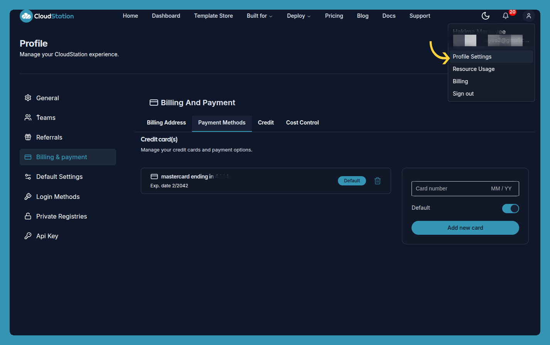Toggle the Default card switch
This screenshot has height=345, width=550.
tap(510, 209)
